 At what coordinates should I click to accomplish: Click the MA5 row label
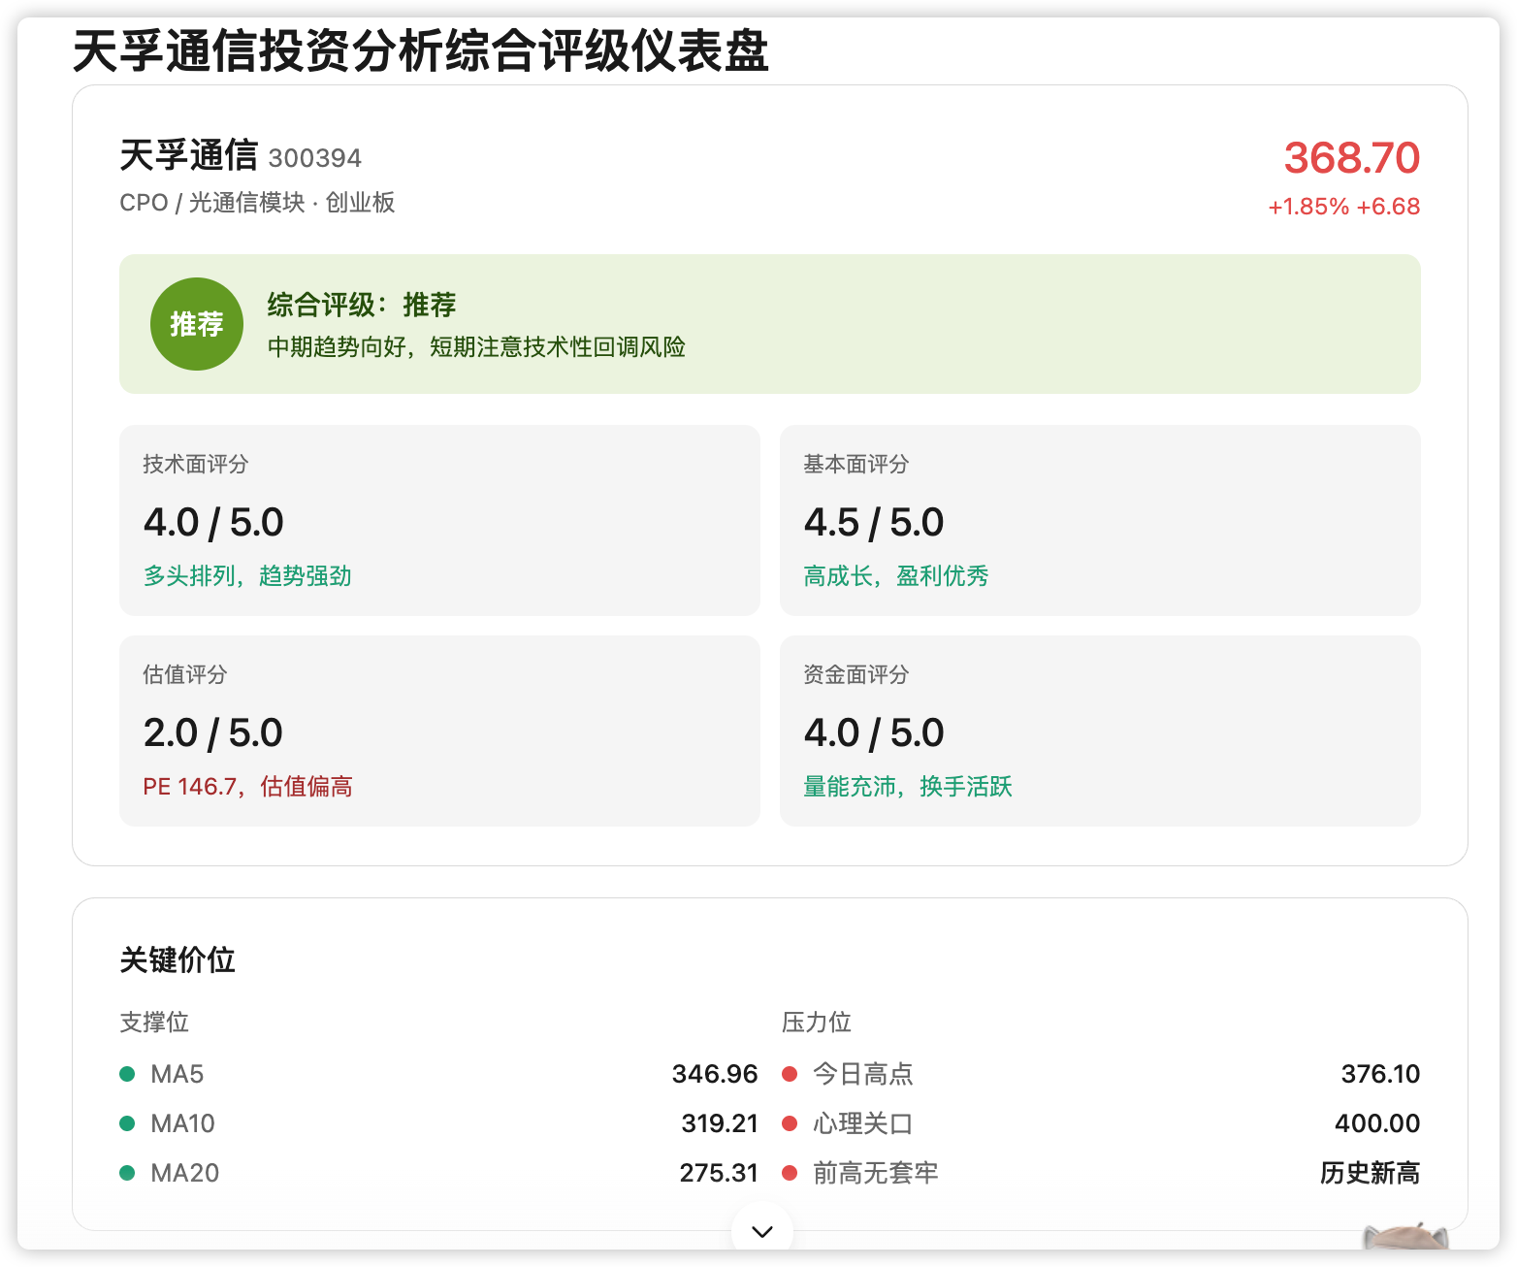[178, 1074]
